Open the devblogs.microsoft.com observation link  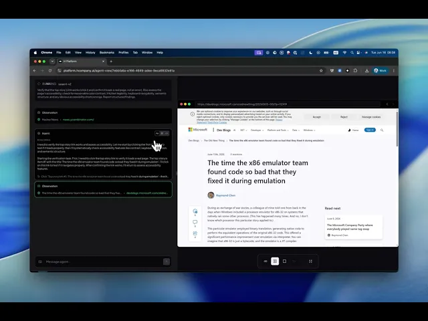147,193
